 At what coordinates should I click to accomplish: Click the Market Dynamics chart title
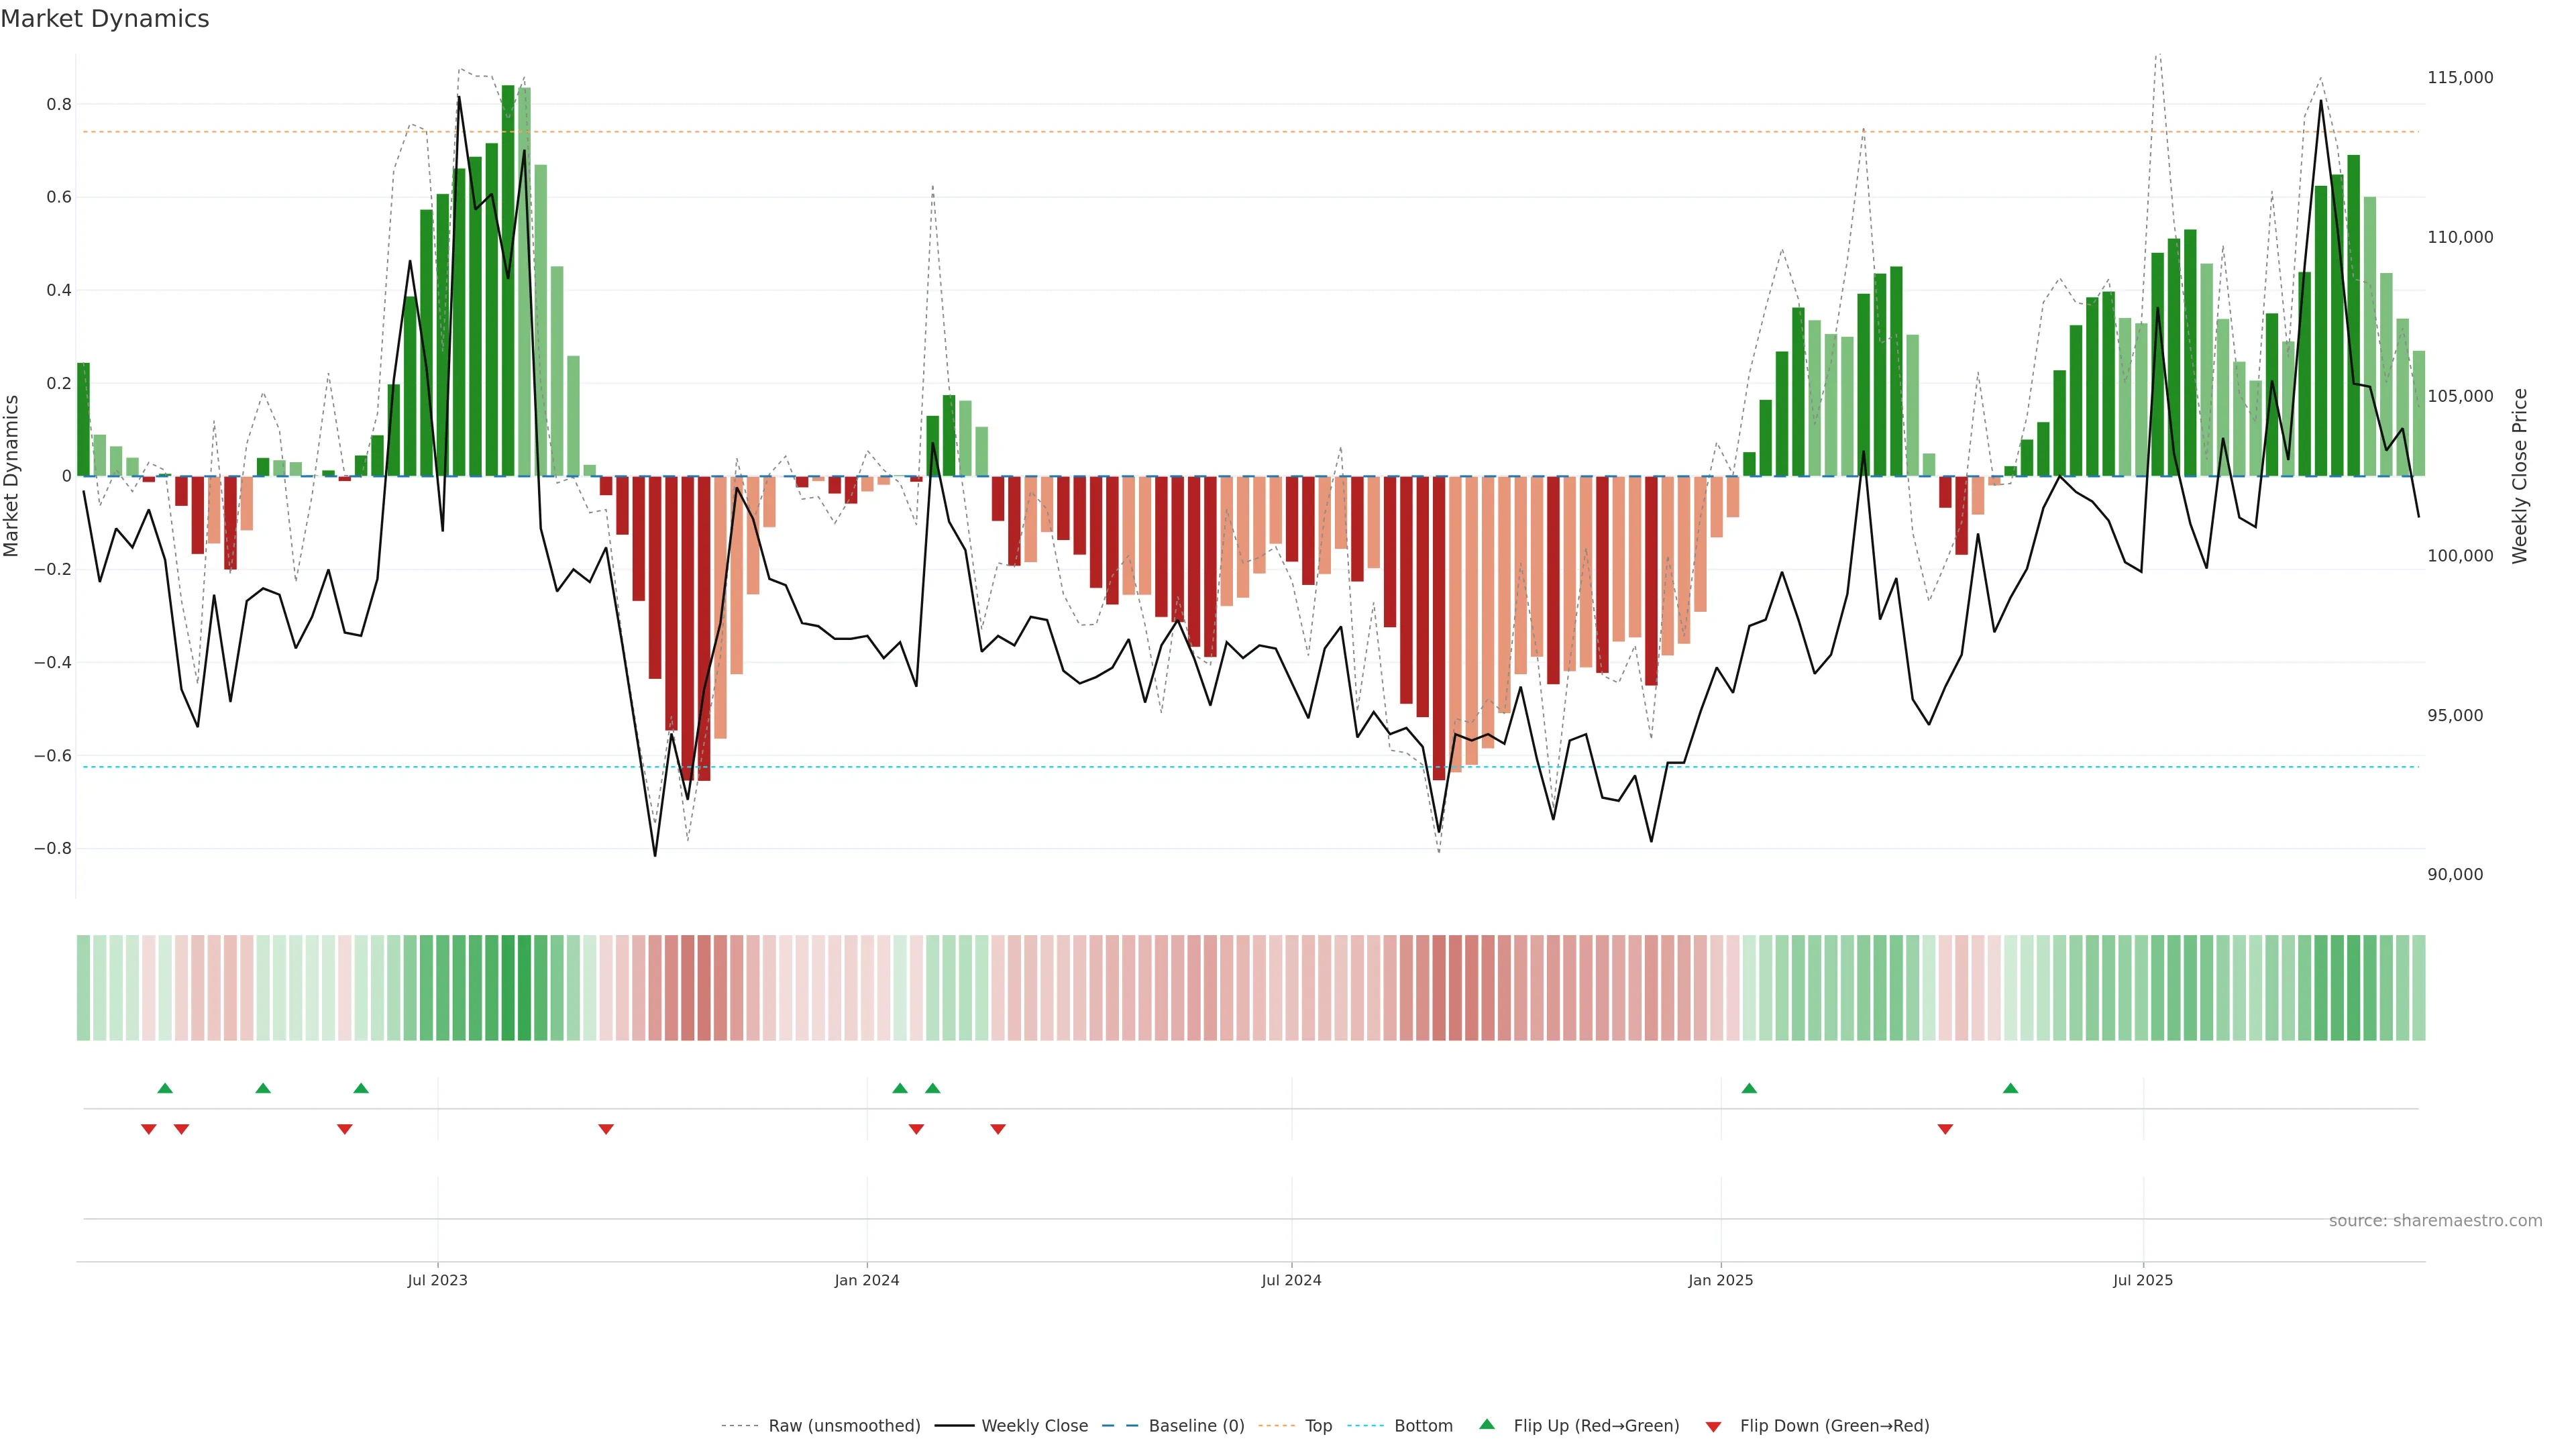[x=105, y=19]
